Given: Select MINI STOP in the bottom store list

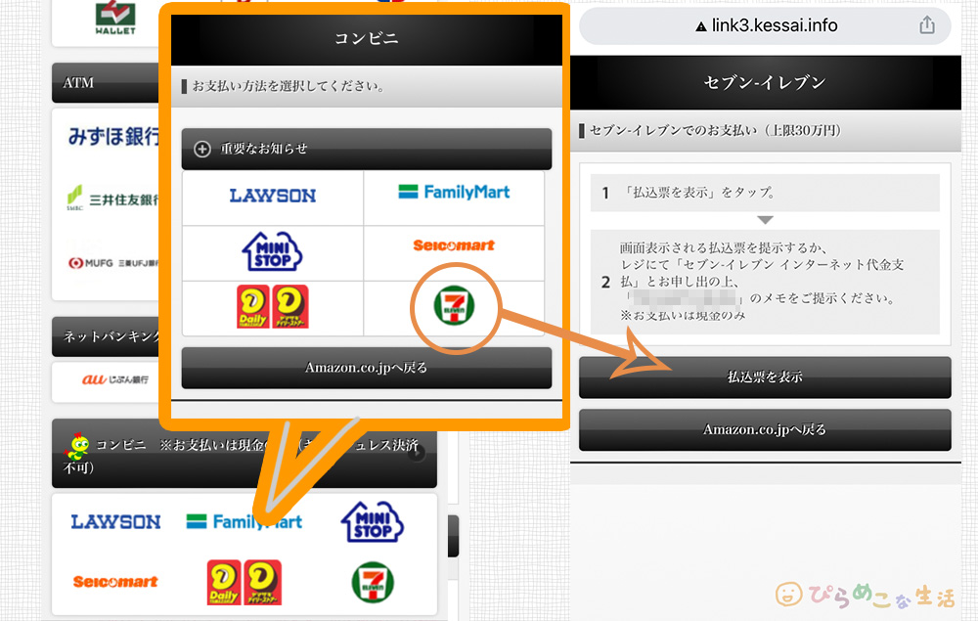Looking at the screenshot, I should pyautogui.click(x=373, y=522).
